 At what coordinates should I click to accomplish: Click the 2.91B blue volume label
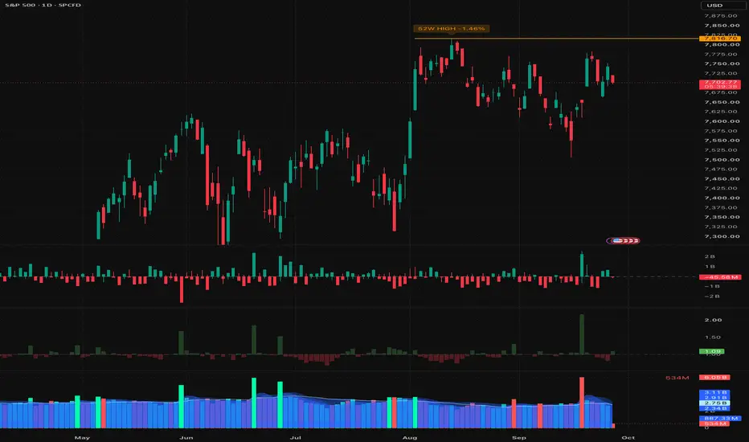pos(714,398)
